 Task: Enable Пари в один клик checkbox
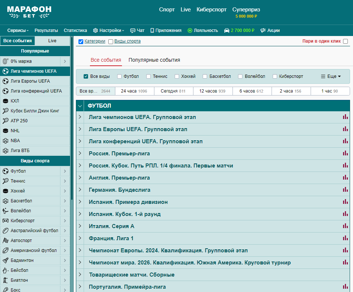(x=346, y=41)
